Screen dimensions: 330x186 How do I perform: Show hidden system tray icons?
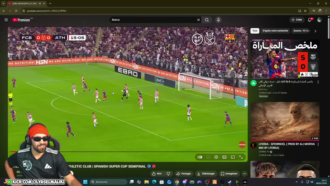pos(296,182)
